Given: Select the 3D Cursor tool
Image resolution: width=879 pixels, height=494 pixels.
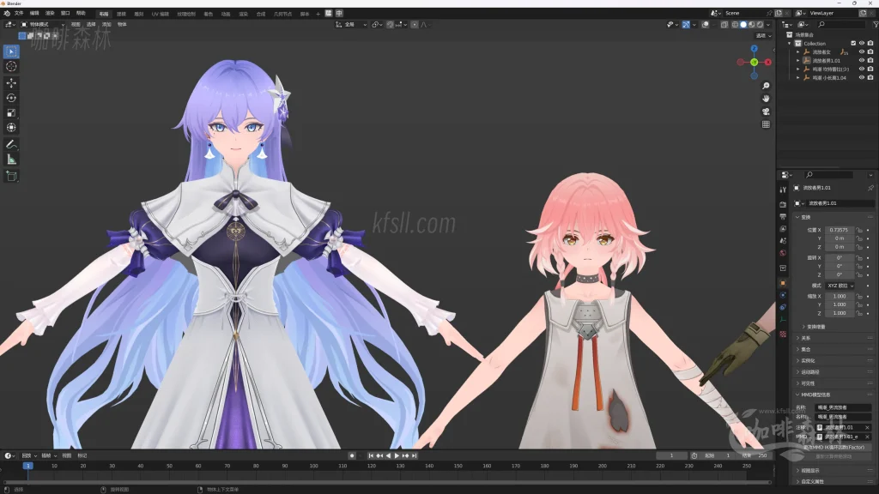Looking at the screenshot, I should (x=11, y=67).
